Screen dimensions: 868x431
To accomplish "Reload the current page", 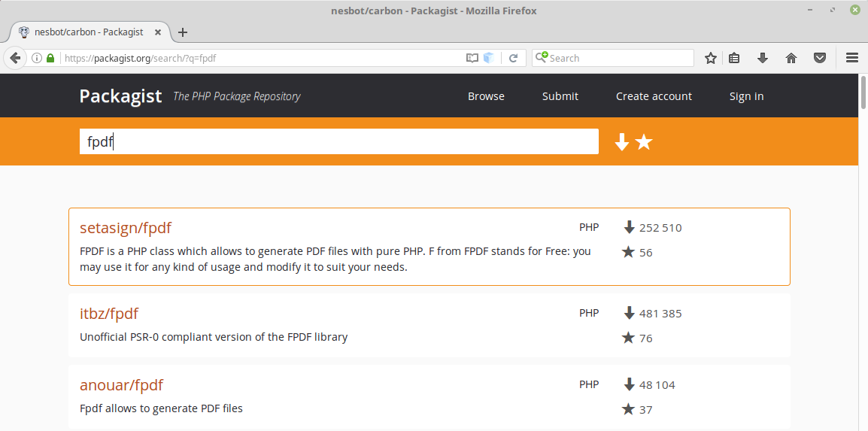I will pyautogui.click(x=513, y=58).
